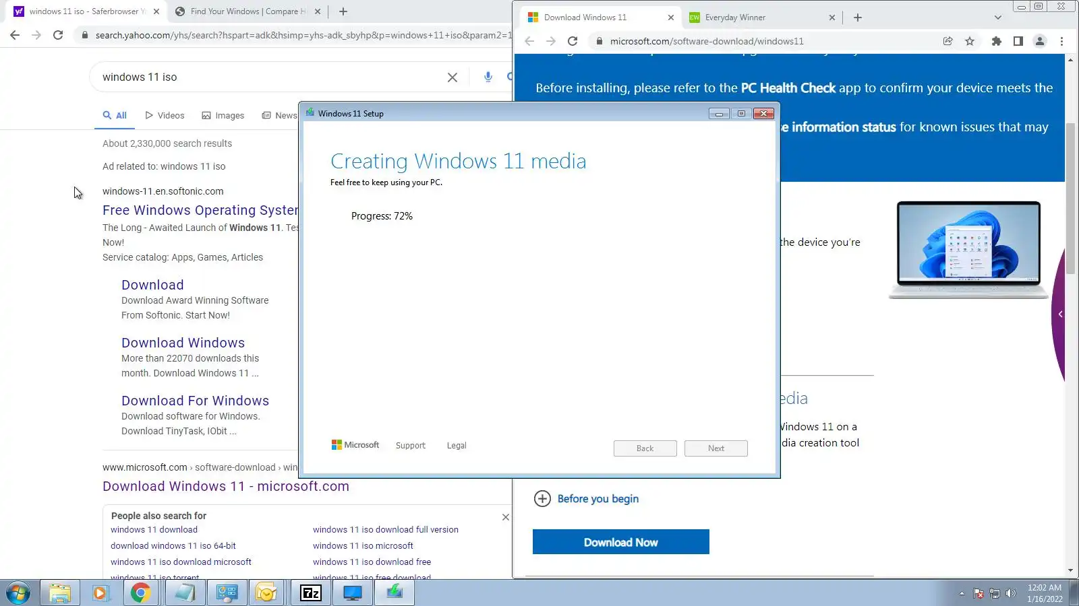The height and width of the screenshot is (606, 1079).
Task: Click the 'Download Now' button
Action: click(x=621, y=542)
